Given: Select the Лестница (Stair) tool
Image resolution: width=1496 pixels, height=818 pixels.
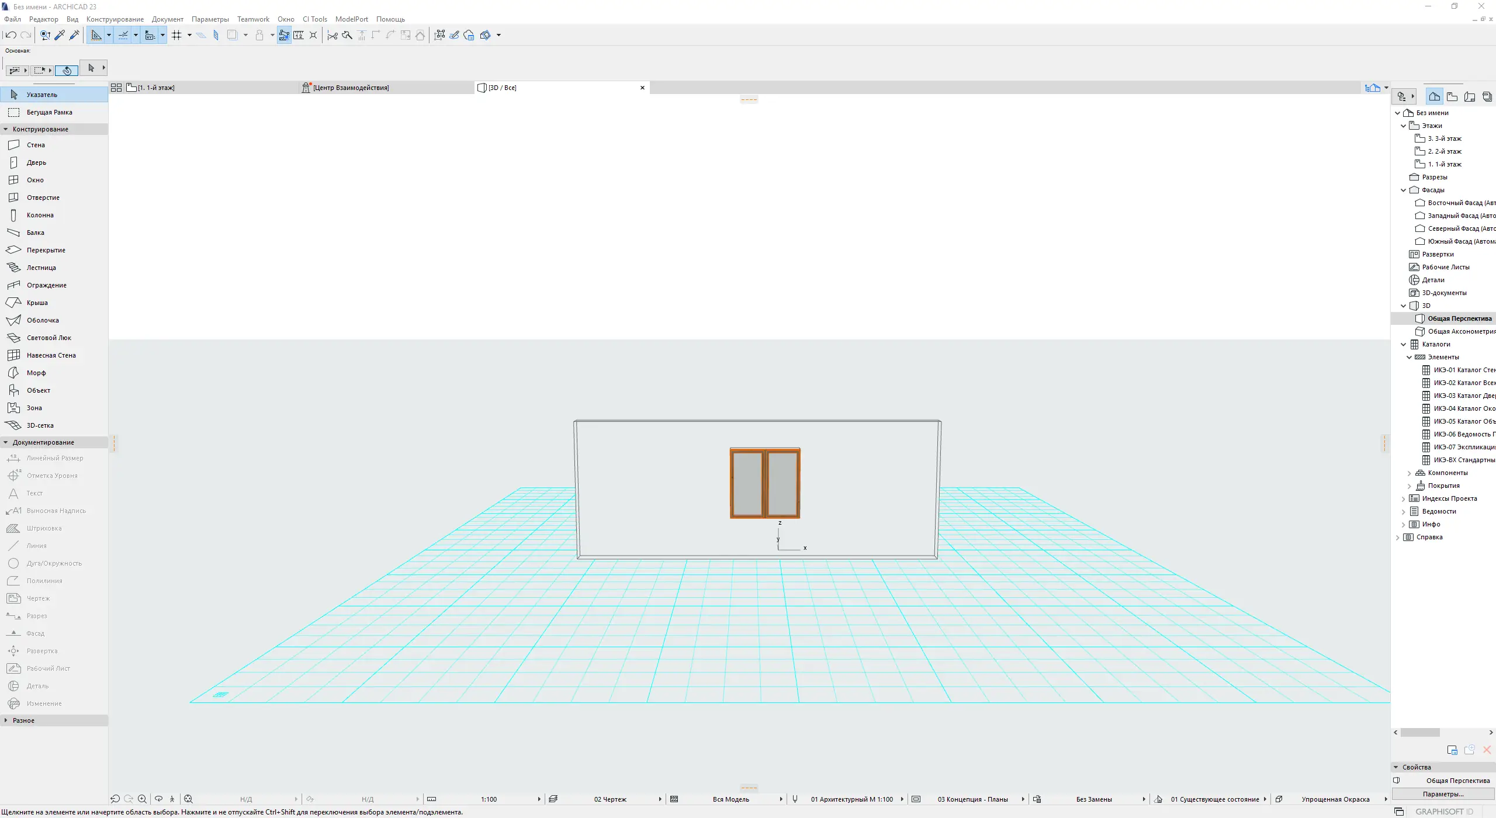Looking at the screenshot, I should [41, 268].
